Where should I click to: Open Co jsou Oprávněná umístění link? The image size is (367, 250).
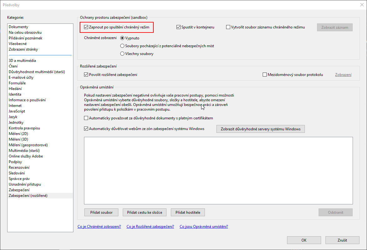[204, 226]
